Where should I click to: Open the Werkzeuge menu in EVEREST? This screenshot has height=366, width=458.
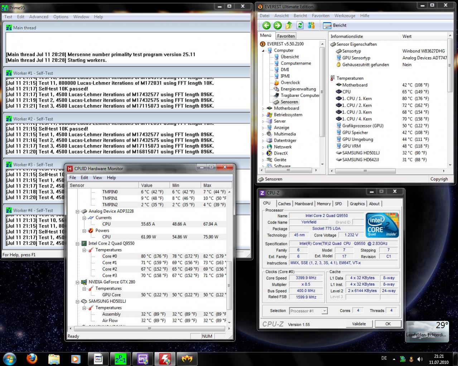click(345, 16)
